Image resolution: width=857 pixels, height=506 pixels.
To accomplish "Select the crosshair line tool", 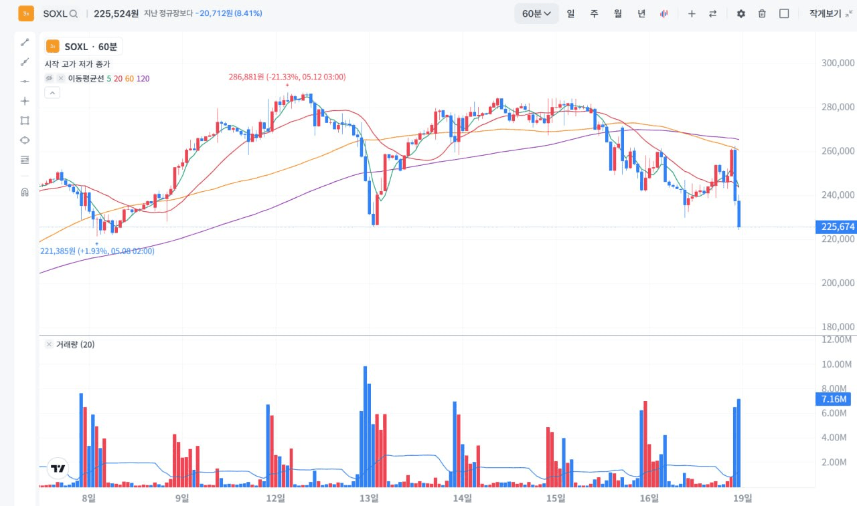I will pyautogui.click(x=25, y=101).
